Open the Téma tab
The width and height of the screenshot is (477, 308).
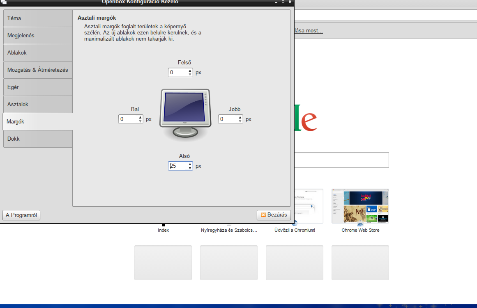point(38,18)
